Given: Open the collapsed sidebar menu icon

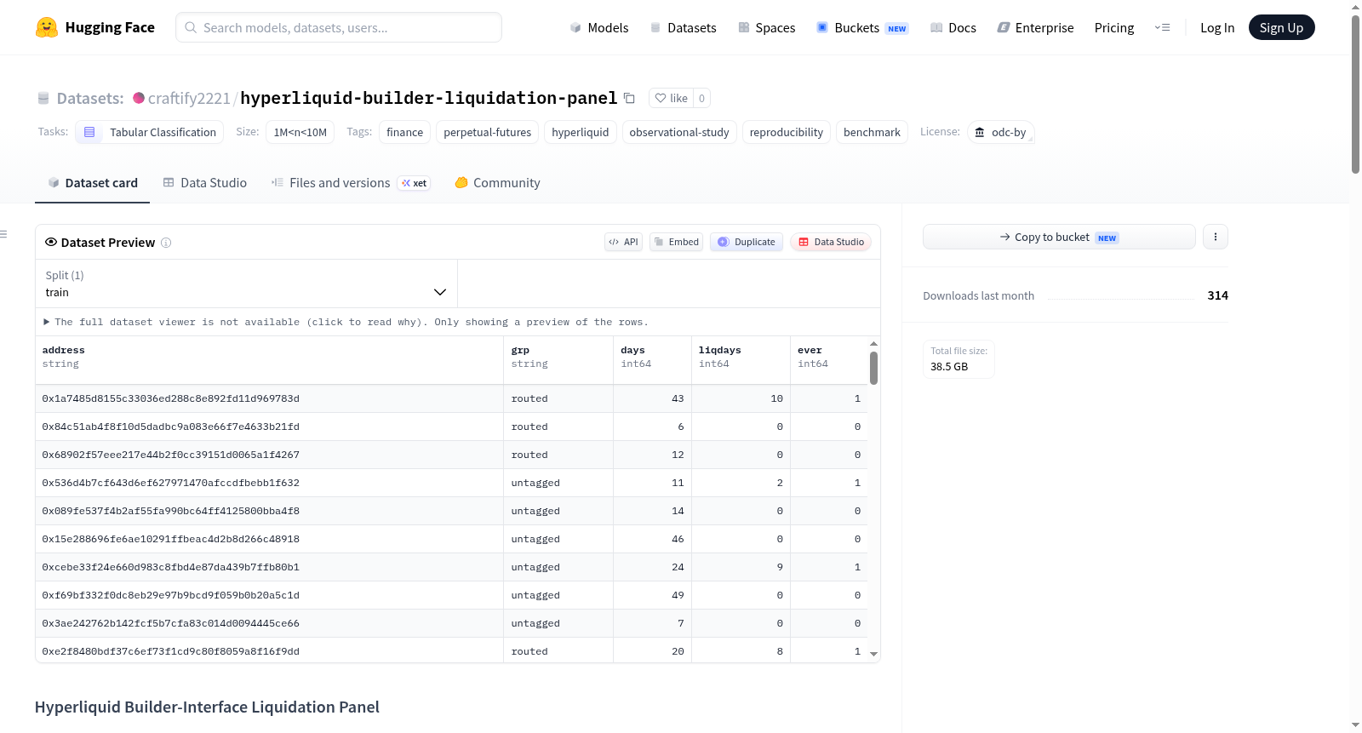Looking at the screenshot, I should point(3,234).
